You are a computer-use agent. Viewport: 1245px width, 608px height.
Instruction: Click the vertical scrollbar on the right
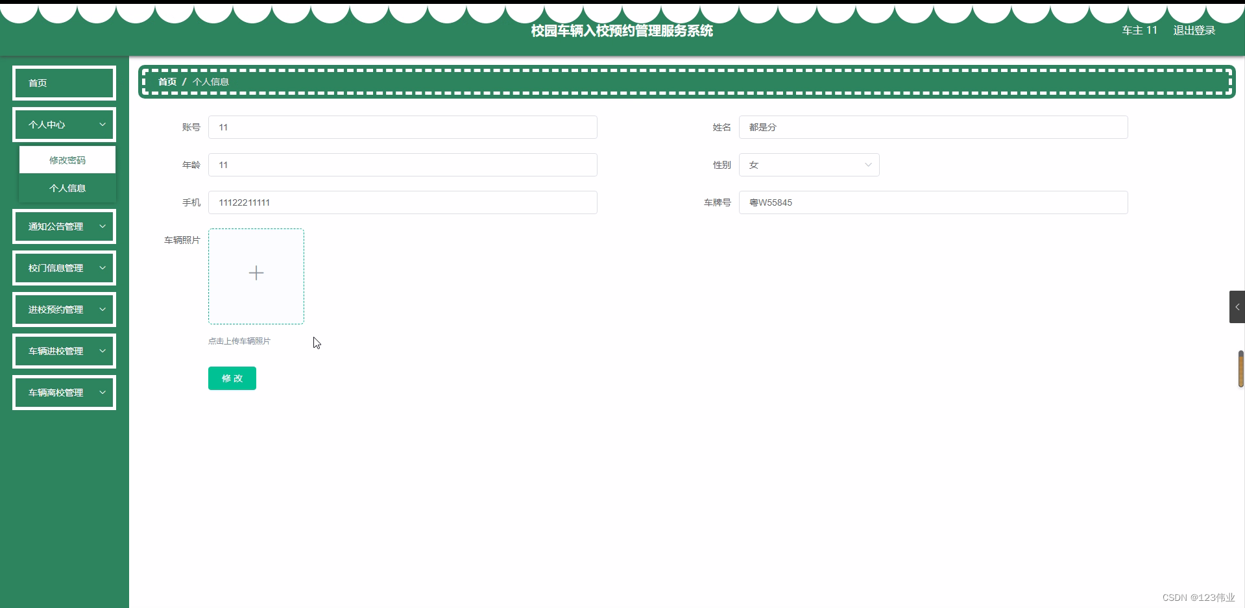tap(1241, 369)
